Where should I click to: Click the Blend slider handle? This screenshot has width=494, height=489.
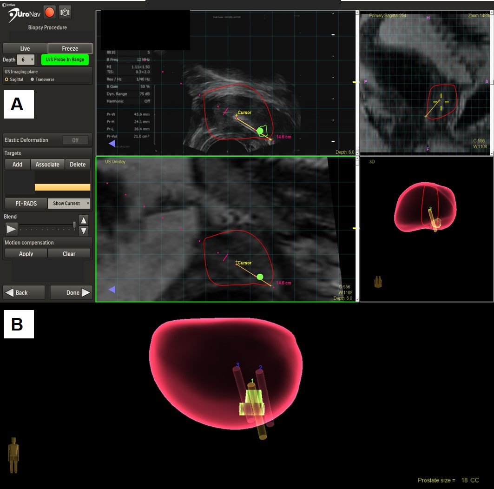pyautogui.click(x=74, y=225)
